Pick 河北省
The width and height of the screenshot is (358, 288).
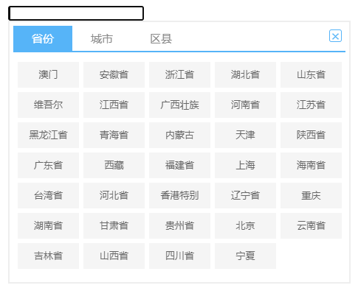114,195
